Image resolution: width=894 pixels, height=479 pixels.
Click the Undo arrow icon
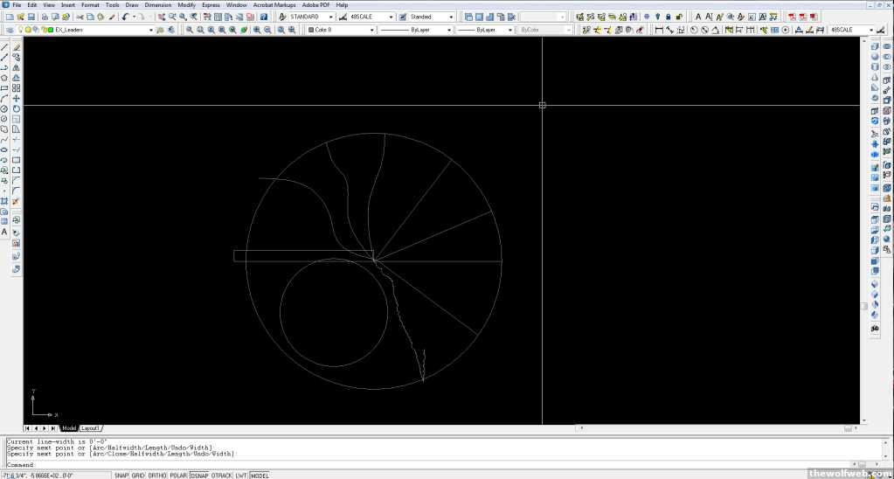point(125,17)
